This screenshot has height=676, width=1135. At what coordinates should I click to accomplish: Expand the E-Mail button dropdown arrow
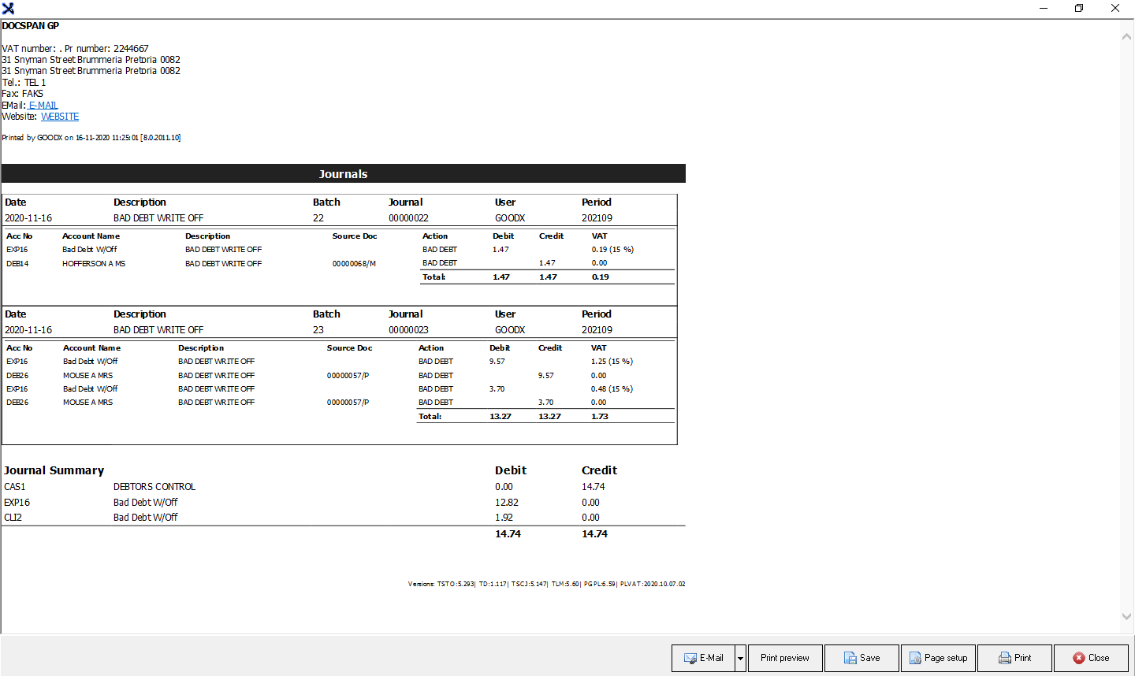[740, 658]
